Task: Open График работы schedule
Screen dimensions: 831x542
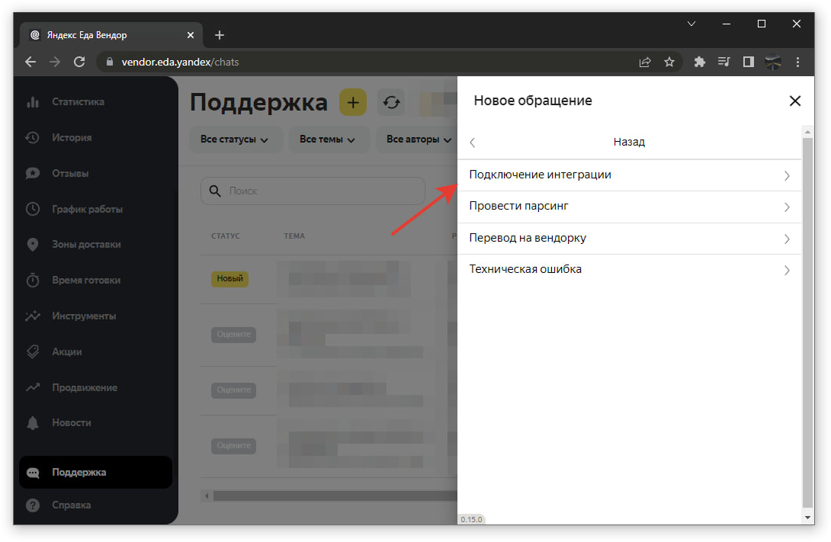Action: tap(87, 210)
